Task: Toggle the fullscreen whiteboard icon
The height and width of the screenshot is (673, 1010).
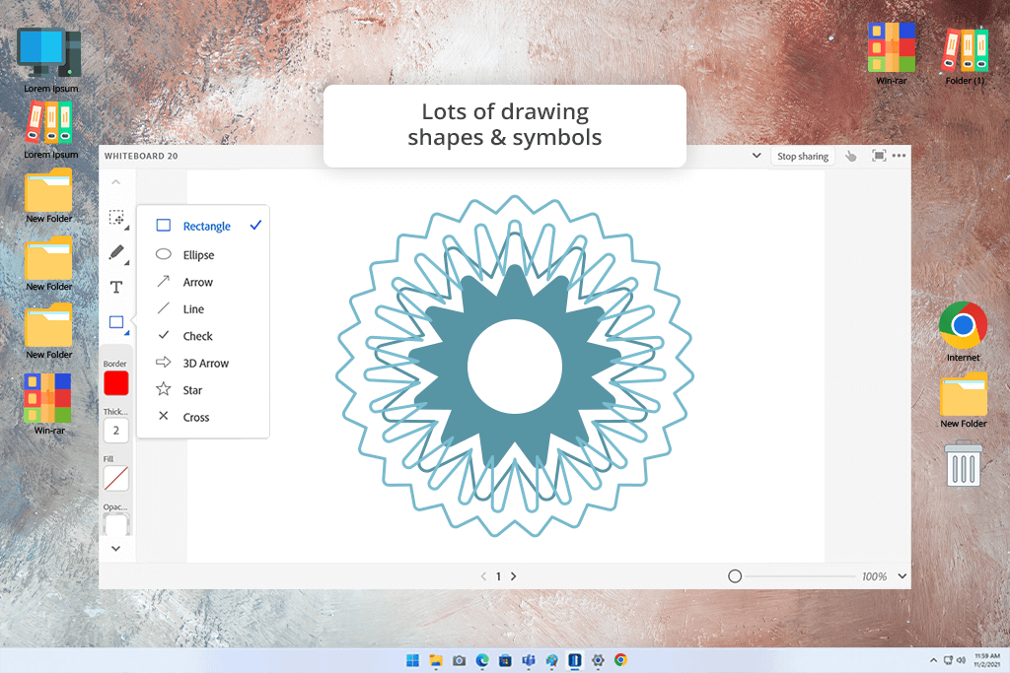Action: tap(879, 156)
